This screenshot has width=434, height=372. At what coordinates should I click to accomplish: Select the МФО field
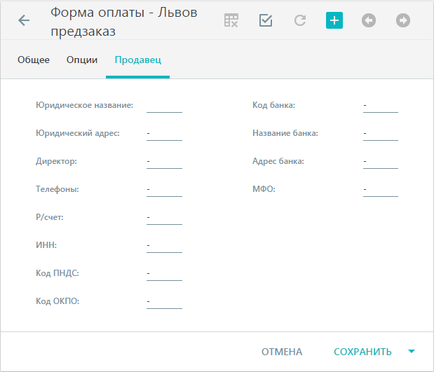click(x=381, y=189)
